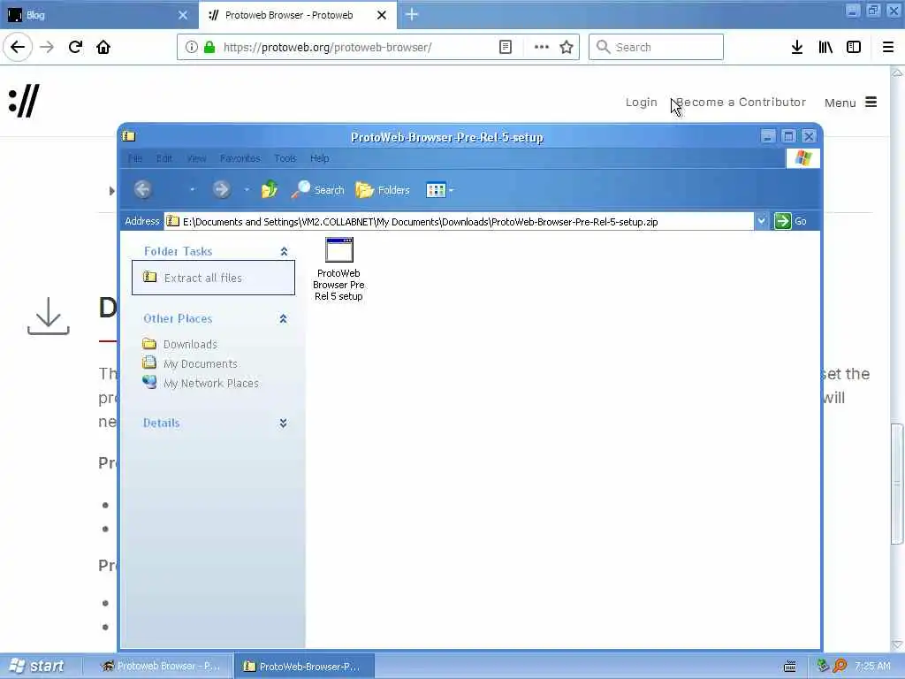Open Explorer Forward history dropdown

pyautogui.click(x=247, y=189)
